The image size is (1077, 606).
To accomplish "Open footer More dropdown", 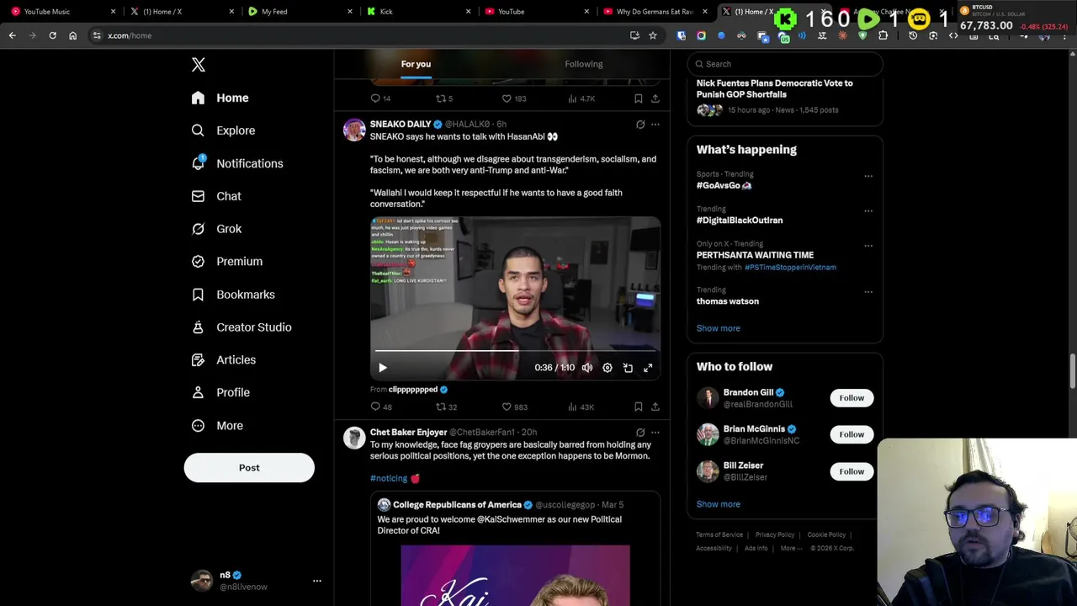I will (x=790, y=548).
